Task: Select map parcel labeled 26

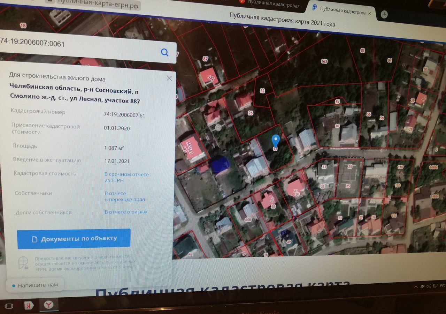Action: point(251,113)
